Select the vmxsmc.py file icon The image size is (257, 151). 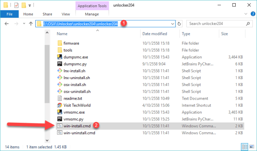60,119
